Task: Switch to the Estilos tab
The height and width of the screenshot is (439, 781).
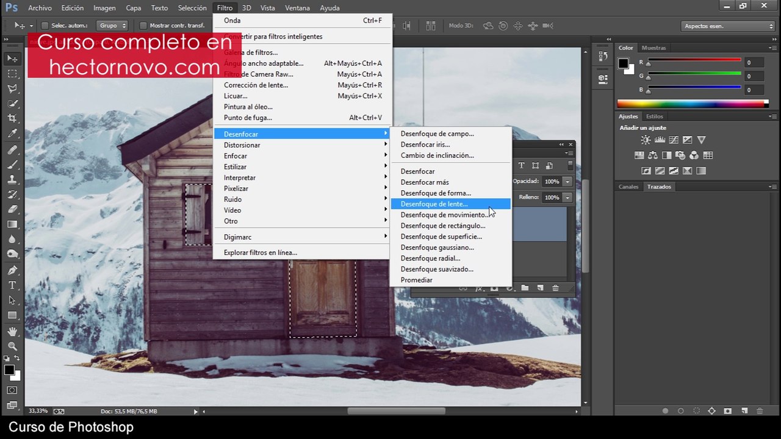Action: coord(654,116)
